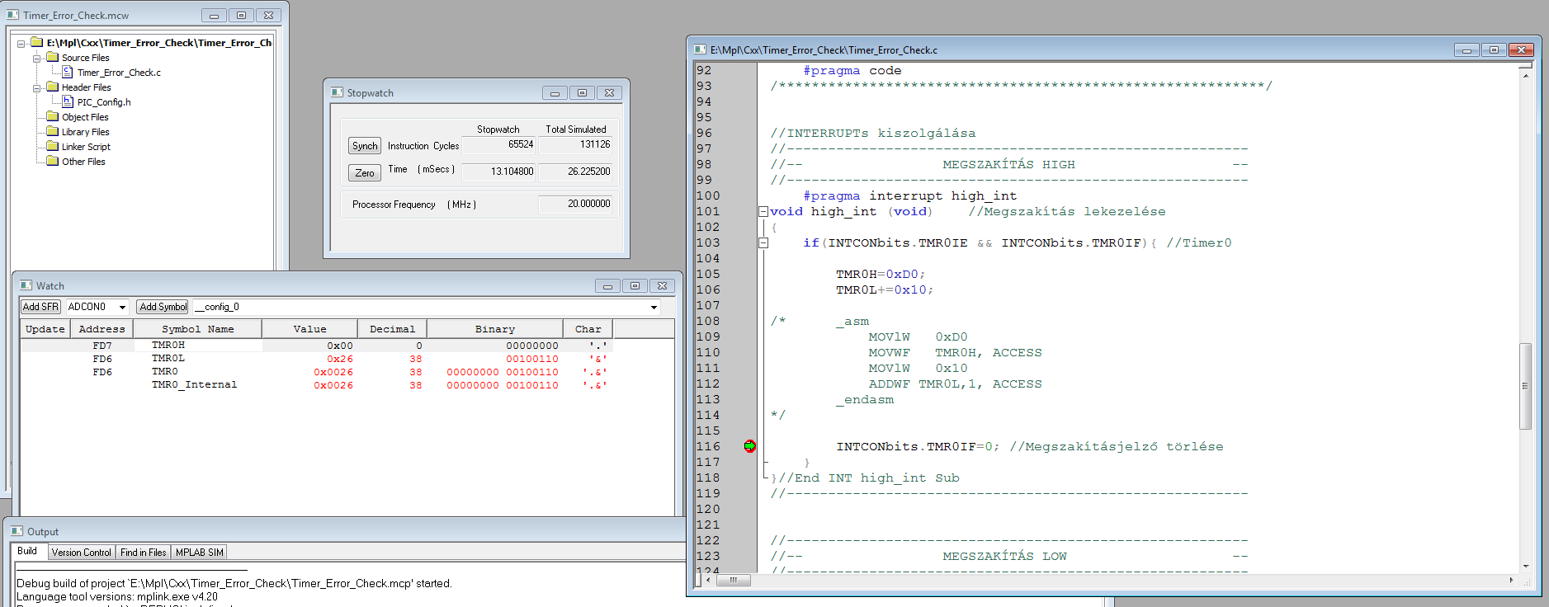Minimize the Stopwatch window
The height and width of the screenshot is (607, 1549).
point(555,93)
